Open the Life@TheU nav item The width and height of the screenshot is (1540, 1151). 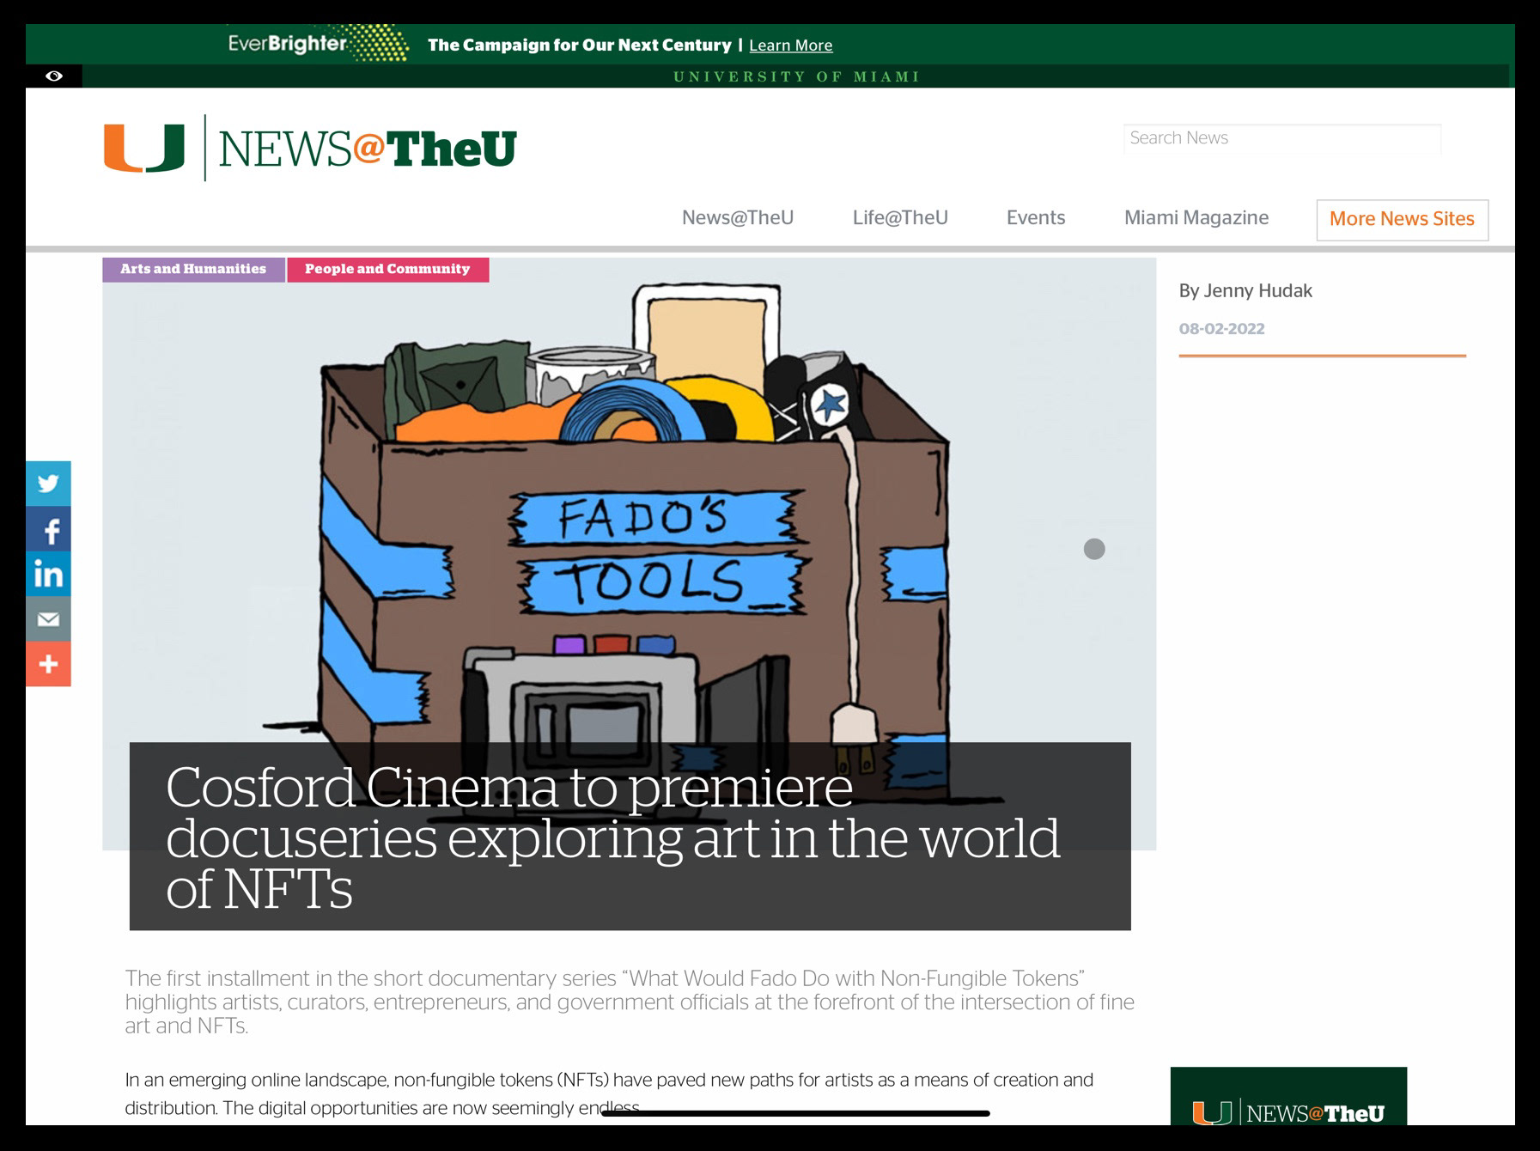pos(900,218)
